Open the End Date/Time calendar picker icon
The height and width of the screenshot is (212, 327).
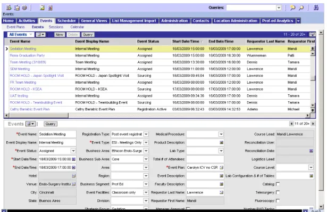click(73, 167)
